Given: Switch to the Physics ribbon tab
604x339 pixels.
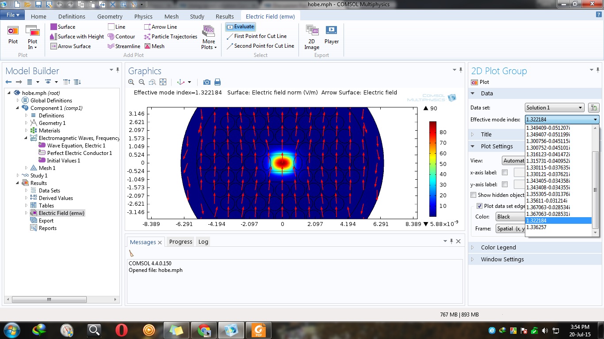Looking at the screenshot, I should coord(143,16).
